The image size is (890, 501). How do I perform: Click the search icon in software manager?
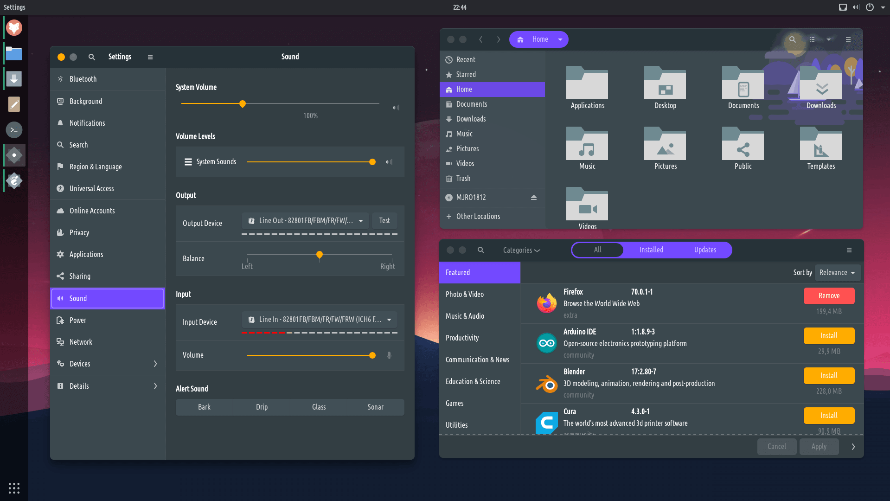[481, 250]
